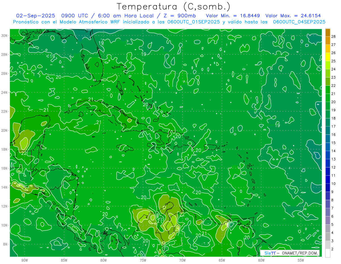Click the valid-until time "0600UTC_04SEP2025"
341x264 pixels.
(299, 22)
